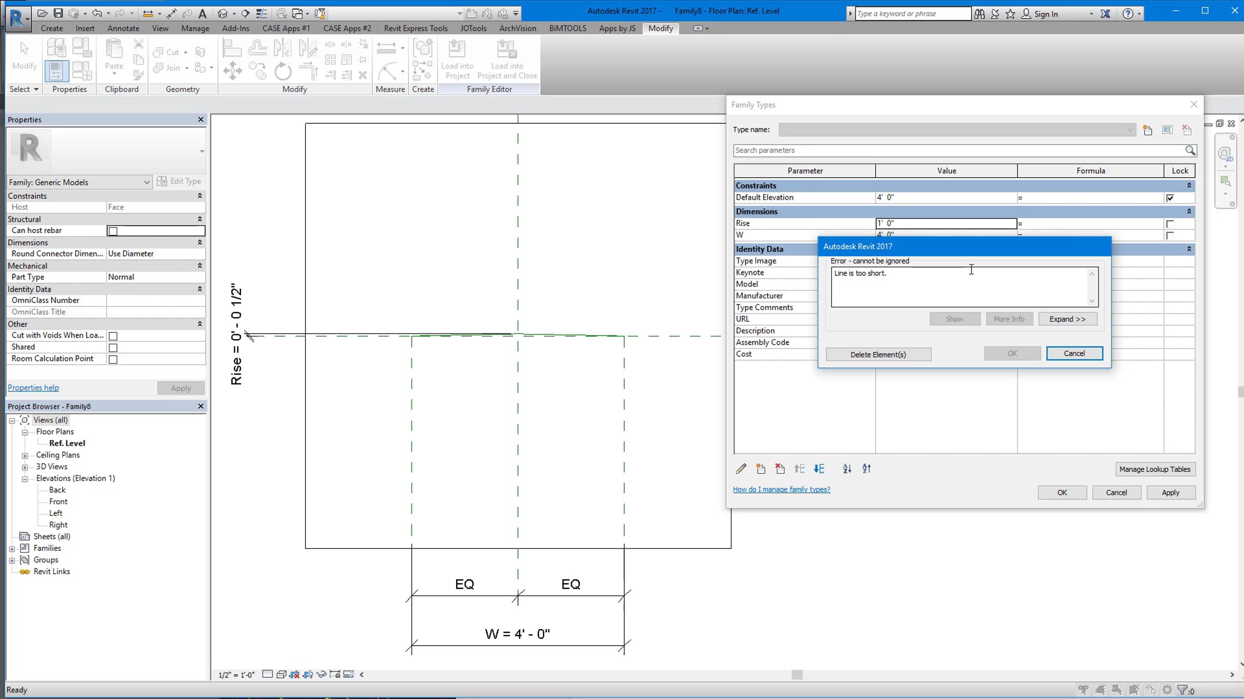This screenshot has height=699, width=1244.
Task: Open the Manage ribbon tab
Action: [195, 28]
